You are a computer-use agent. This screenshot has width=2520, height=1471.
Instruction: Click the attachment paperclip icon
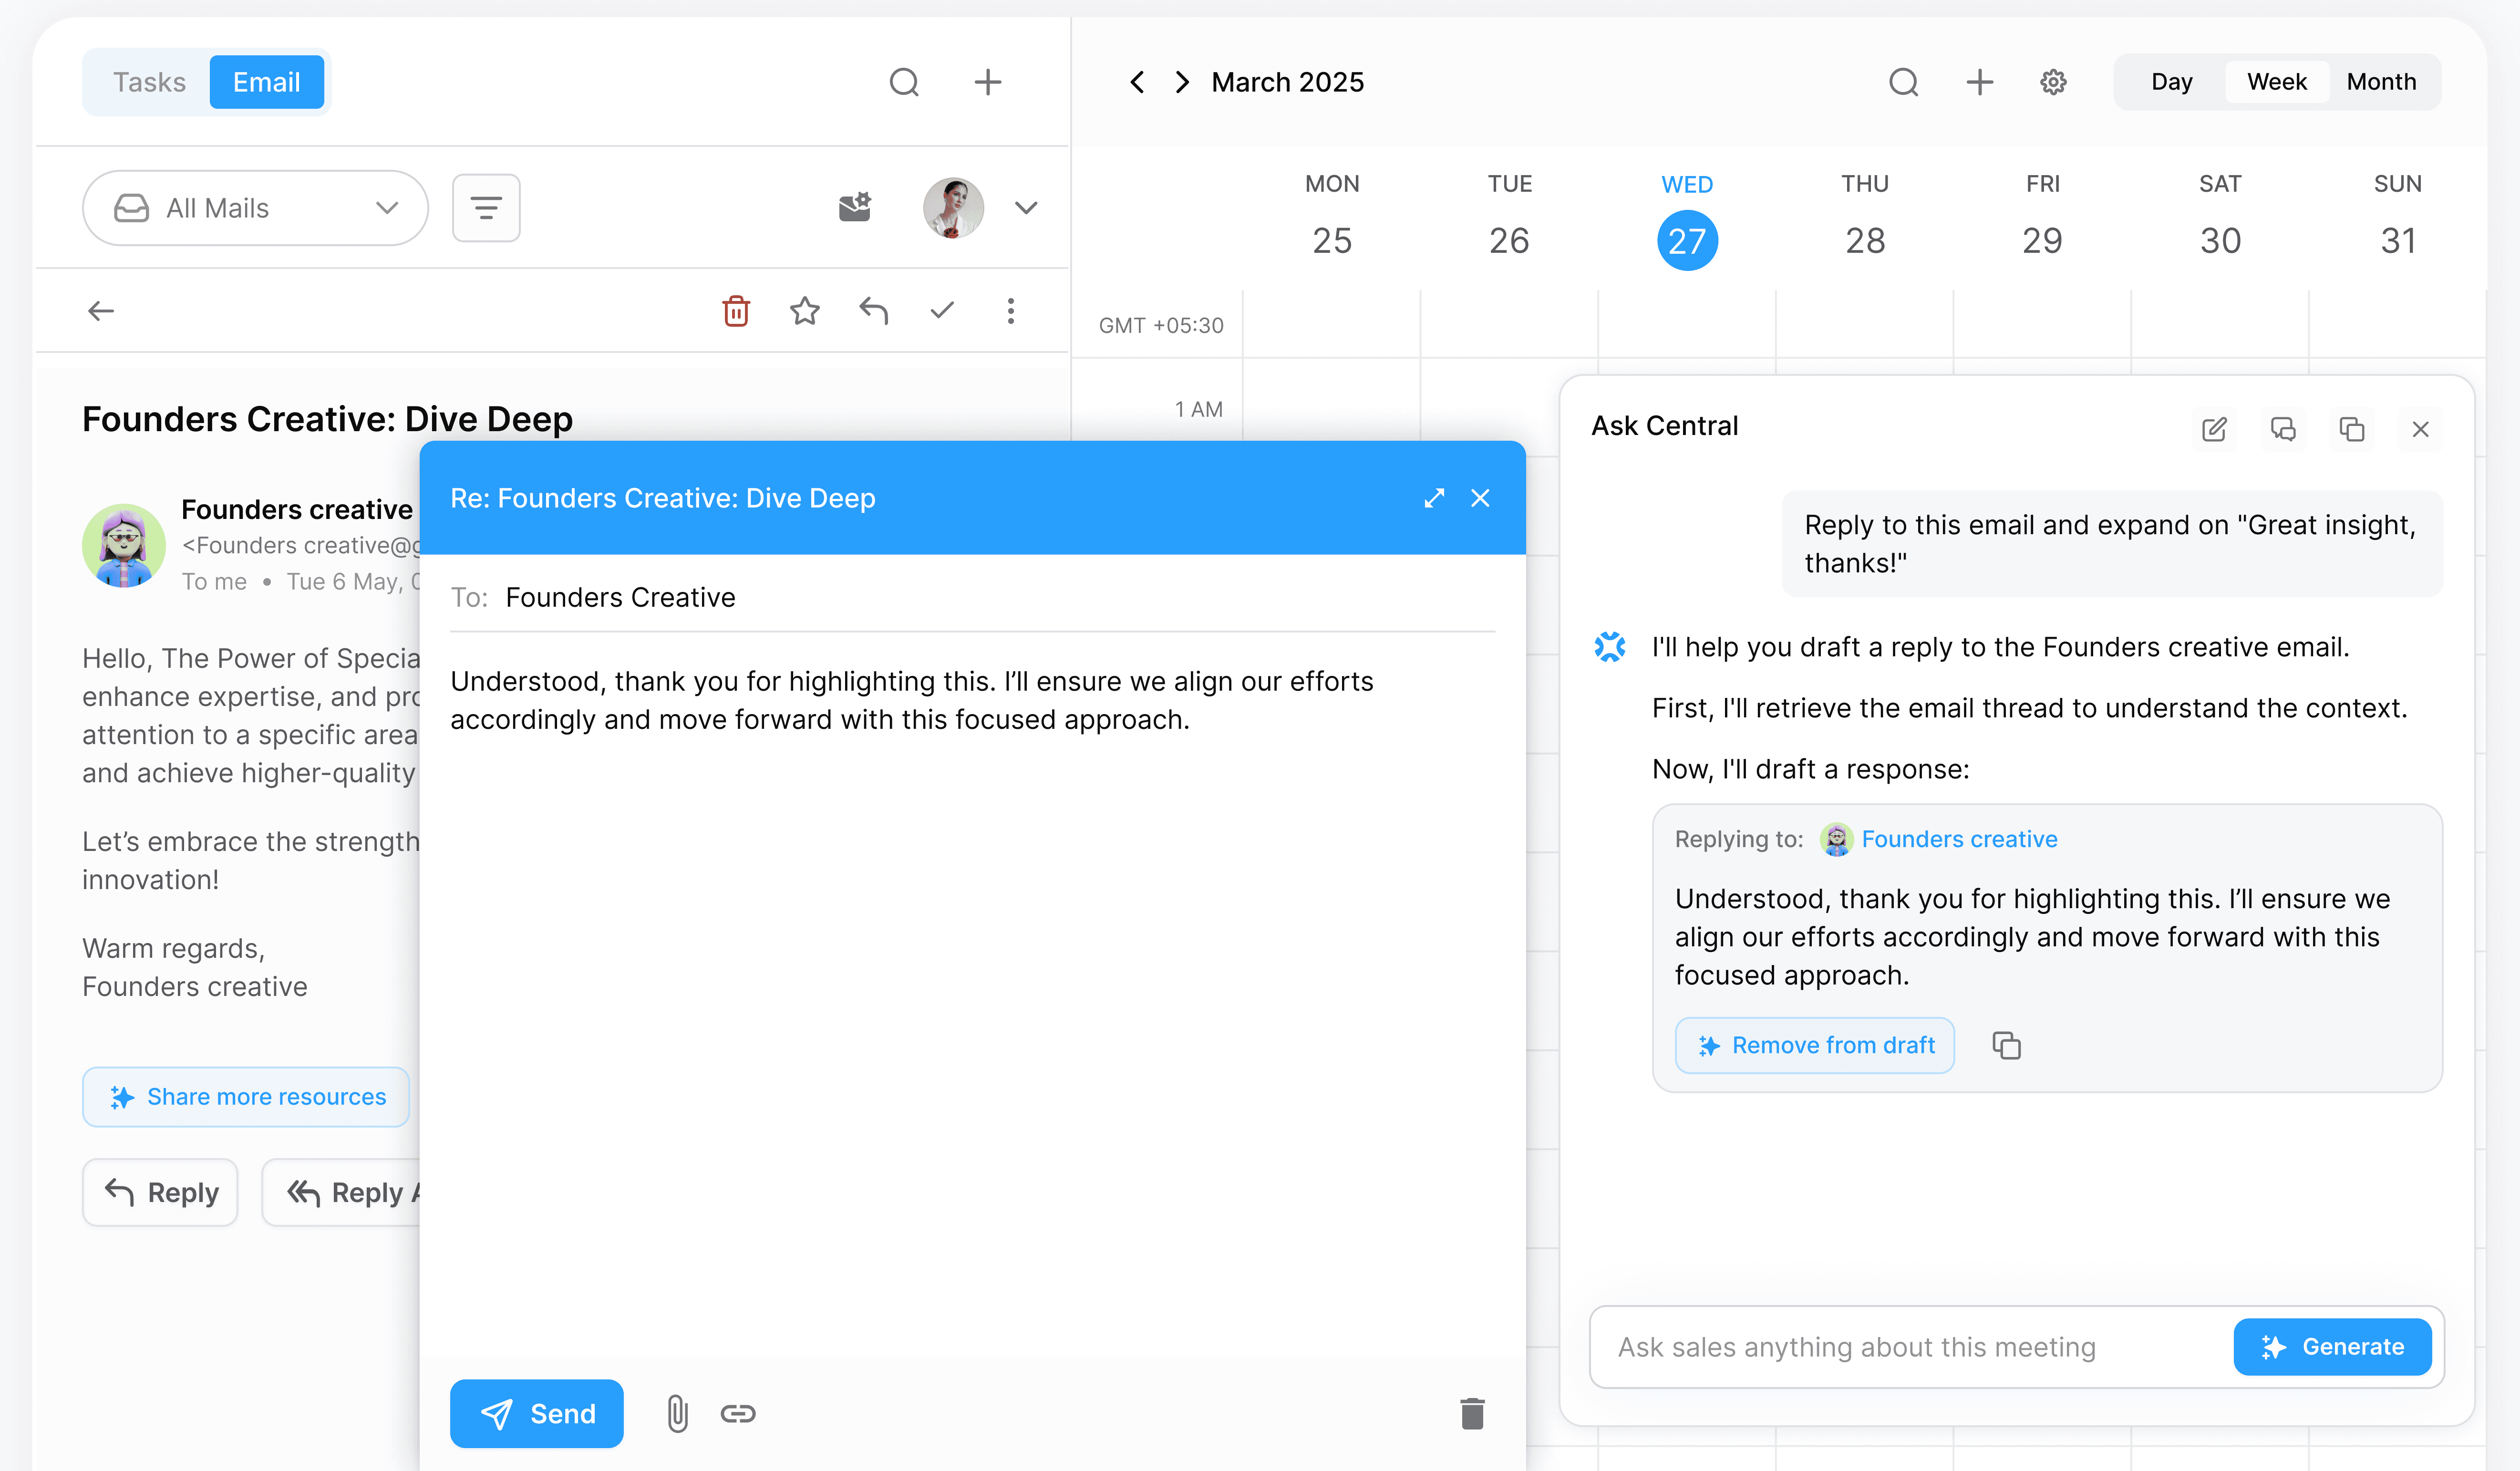(677, 1413)
